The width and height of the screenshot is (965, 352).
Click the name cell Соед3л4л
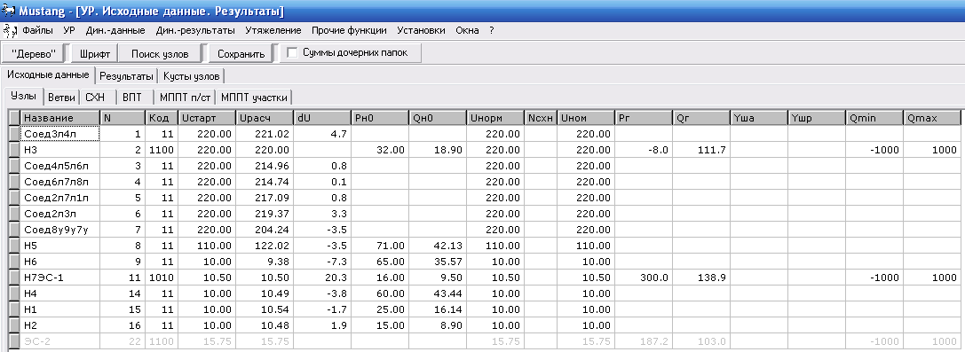[60, 134]
